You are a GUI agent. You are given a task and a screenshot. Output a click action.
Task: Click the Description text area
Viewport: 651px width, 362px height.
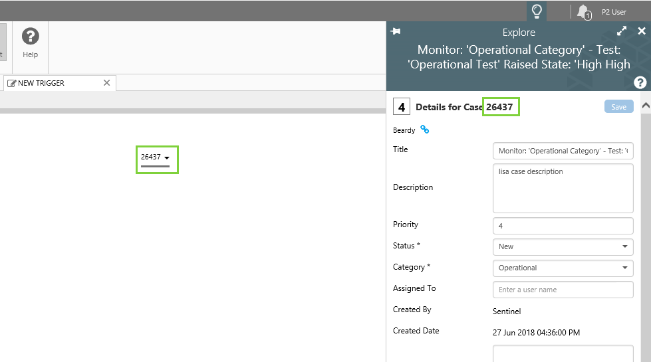[x=563, y=188]
